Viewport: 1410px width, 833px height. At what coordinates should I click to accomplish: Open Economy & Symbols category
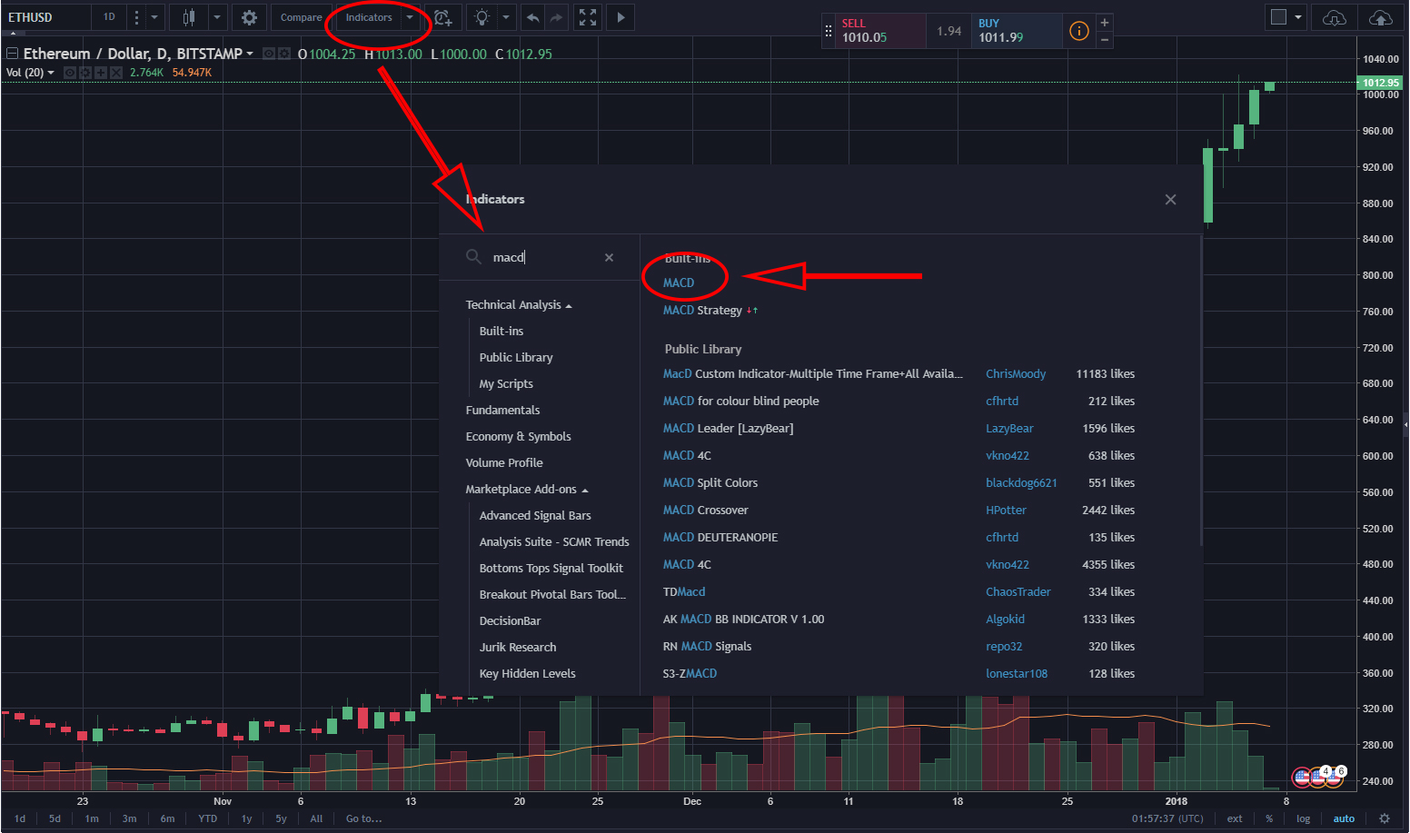coord(518,437)
